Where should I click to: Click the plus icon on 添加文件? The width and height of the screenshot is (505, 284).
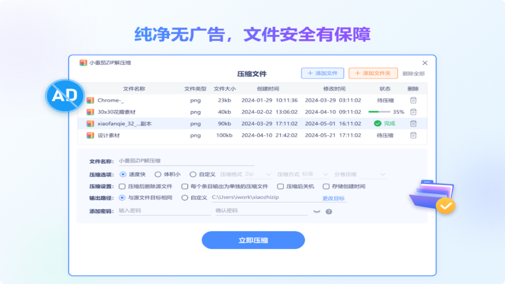pyautogui.click(x=310, y=73)
